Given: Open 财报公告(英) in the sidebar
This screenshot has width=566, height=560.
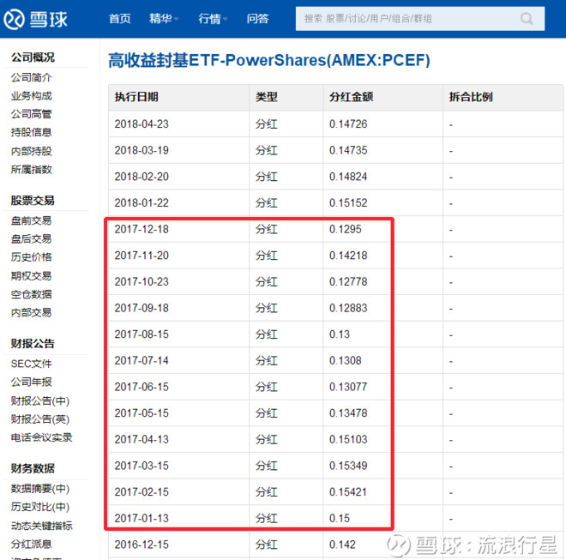Looking at the screenshot, I should click(x=40, y=419).
